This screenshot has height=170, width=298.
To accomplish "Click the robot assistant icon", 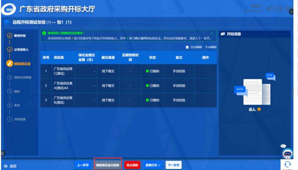I will coord(287,152).
